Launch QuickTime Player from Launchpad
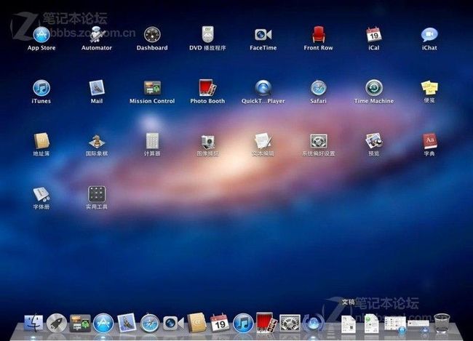The height and width of the screenshot is (341, 473). tap(263, 88)
